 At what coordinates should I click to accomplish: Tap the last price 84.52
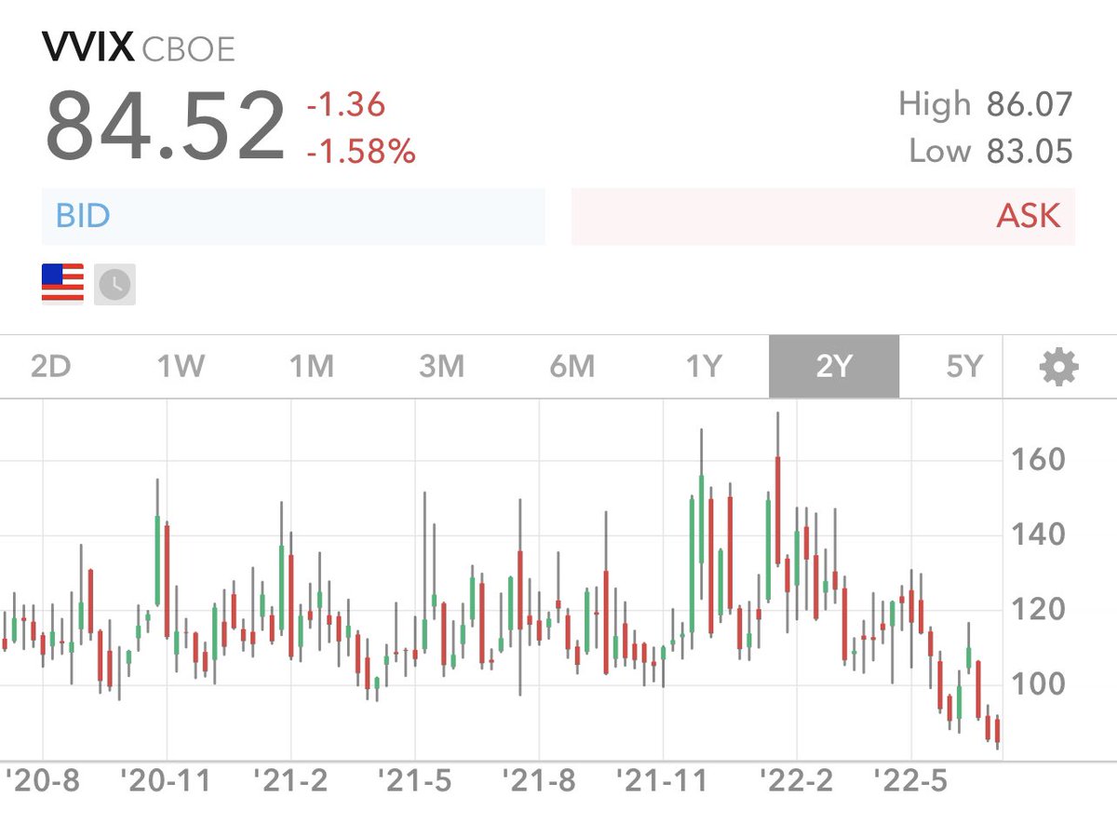click(x=166, y=126)
